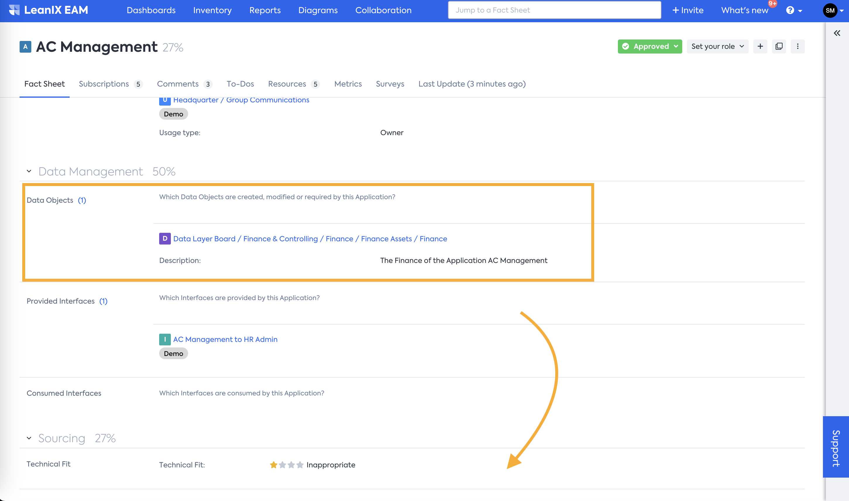Open the Reports menu
This screenshot has width=849, height=501.
(265, 11)
